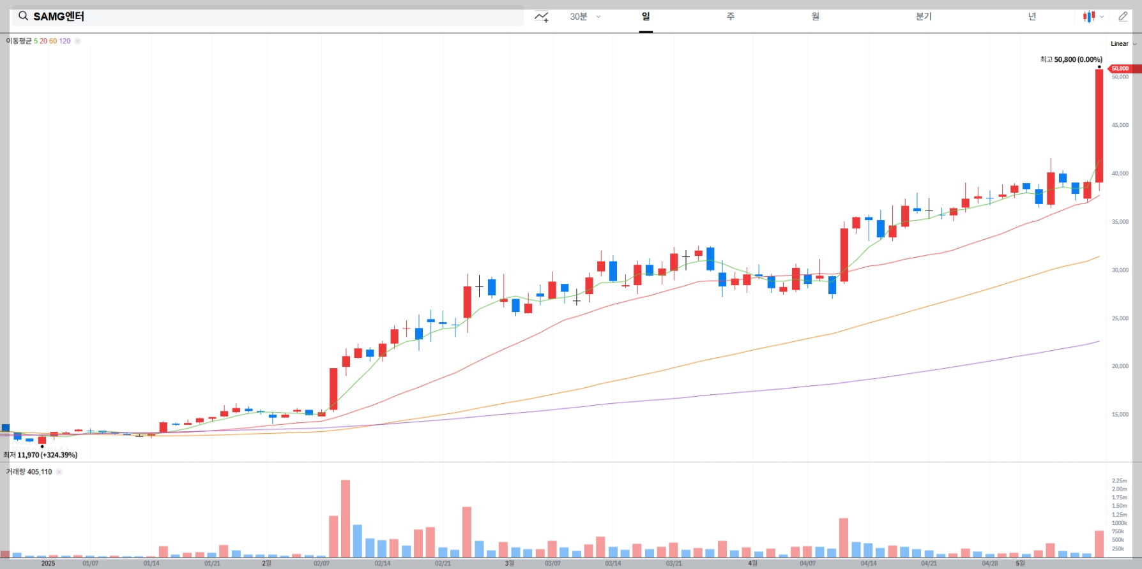Open the add-indicator chart line icon
Screen dimensions: 1142x569
pyautogui.click(x=542, y=17)
